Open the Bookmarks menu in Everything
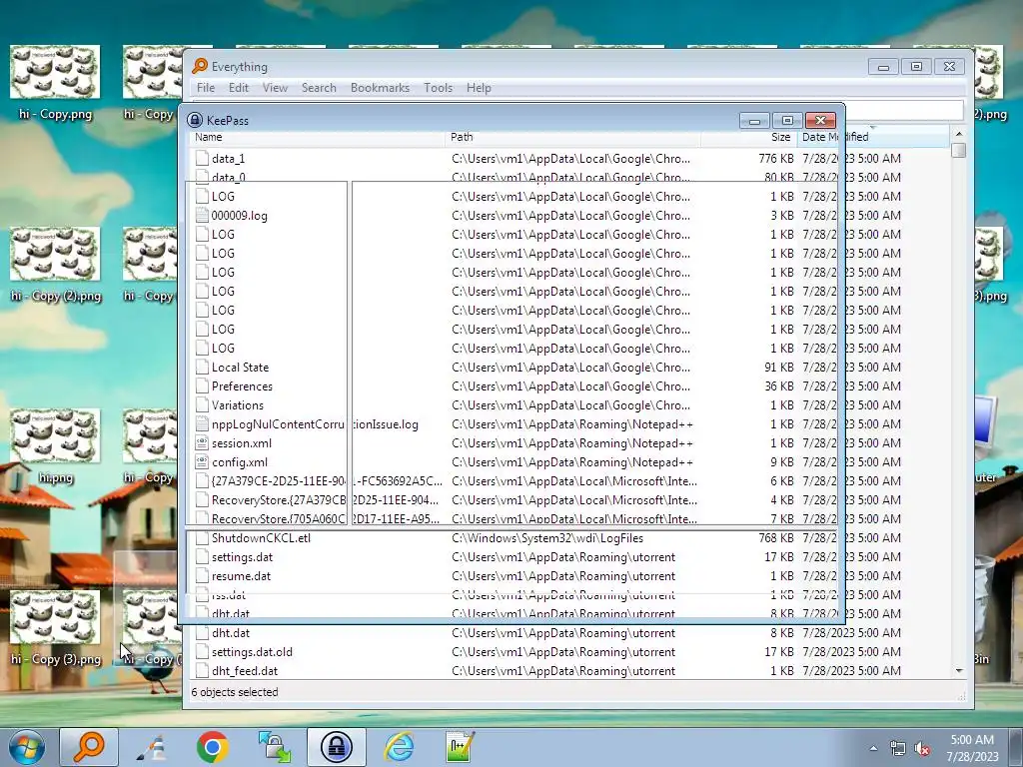This screenshot has width=1023, height=767. click(380, 88)
